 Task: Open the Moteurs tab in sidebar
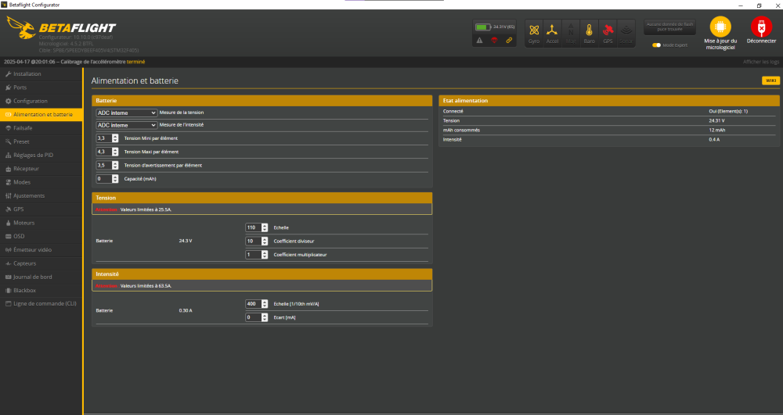[x=23, y=223]
